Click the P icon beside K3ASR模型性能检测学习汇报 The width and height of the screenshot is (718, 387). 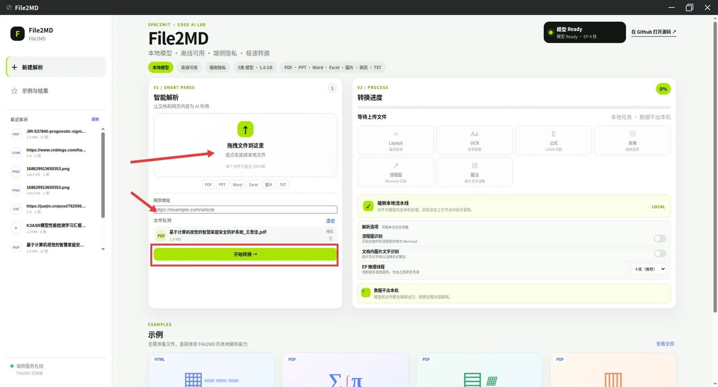pyautogui.click(x=16, y=228)
